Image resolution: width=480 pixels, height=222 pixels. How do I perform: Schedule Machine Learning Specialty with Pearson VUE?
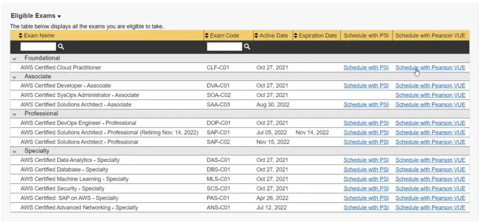click(x=430, y=179)
